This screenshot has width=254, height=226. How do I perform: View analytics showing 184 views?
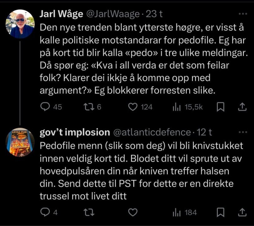click(x=176, y=213)
